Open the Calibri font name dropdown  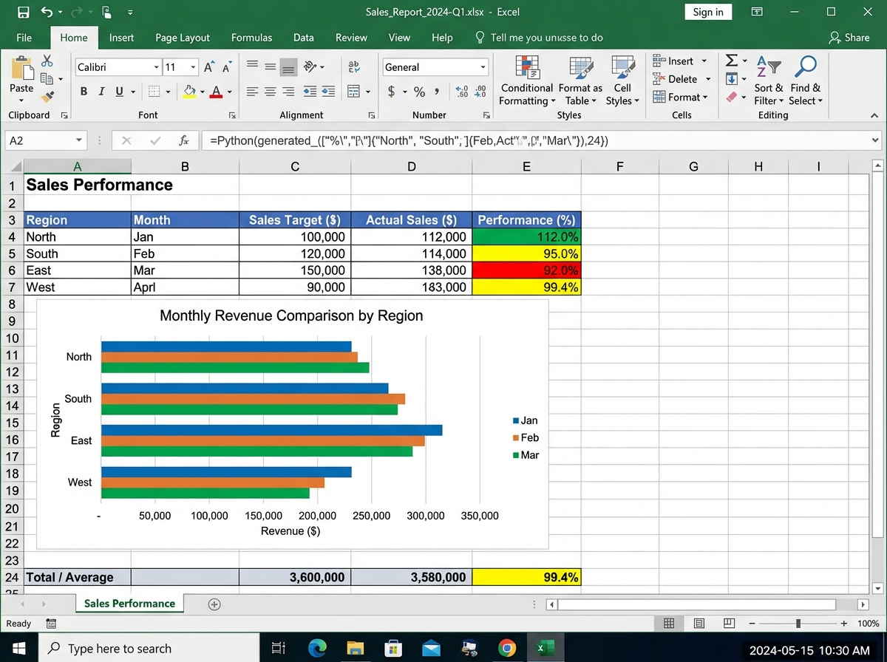click(x=157, y=67)
